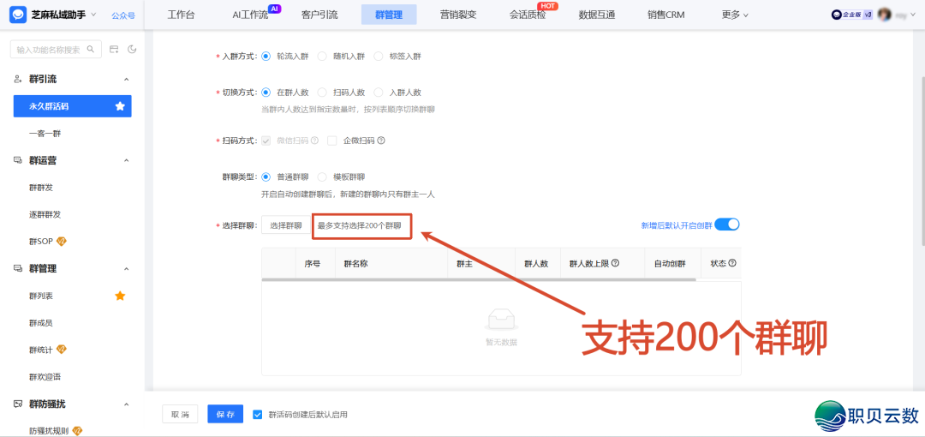The height and width of the screenshot is (437, 925).
Task: Open the 群管理 top navigation tab
Action: 389,15
